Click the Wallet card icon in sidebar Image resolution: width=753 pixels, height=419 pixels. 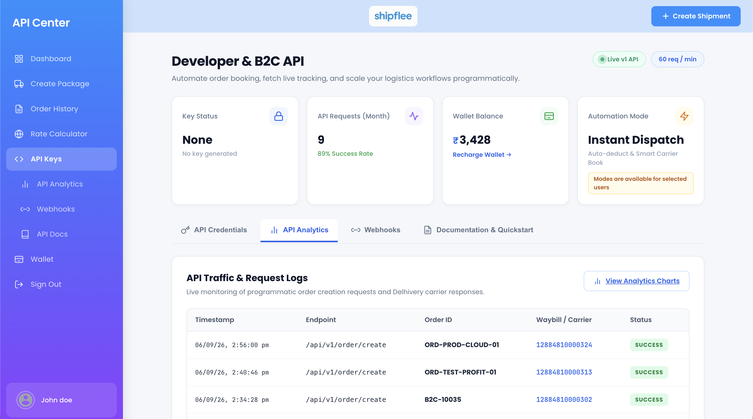pyautogui.click(x=19, y=260)
